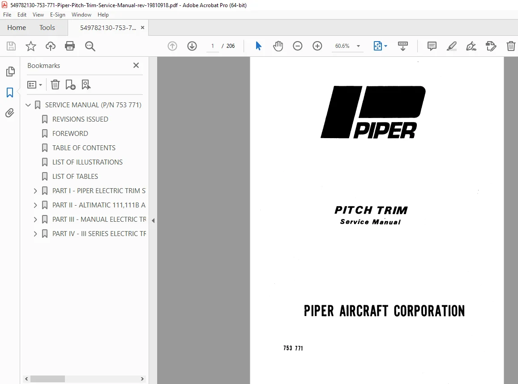The image size is (518, 384).
Task: Open the scrolling mode read tool
Action: tap(402, 46)
